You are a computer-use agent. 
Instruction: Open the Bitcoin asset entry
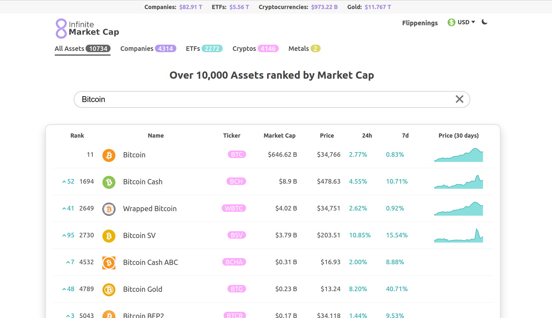point(134,155)
